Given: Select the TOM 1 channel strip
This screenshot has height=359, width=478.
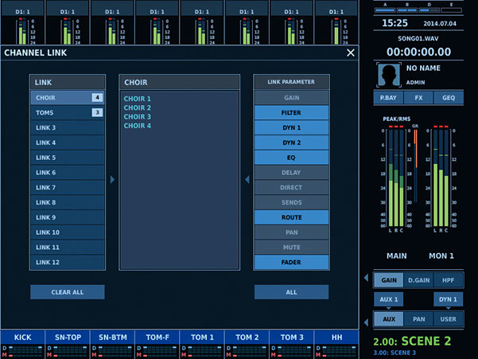Looking at the screenshot, I should (x=202, y=338).
